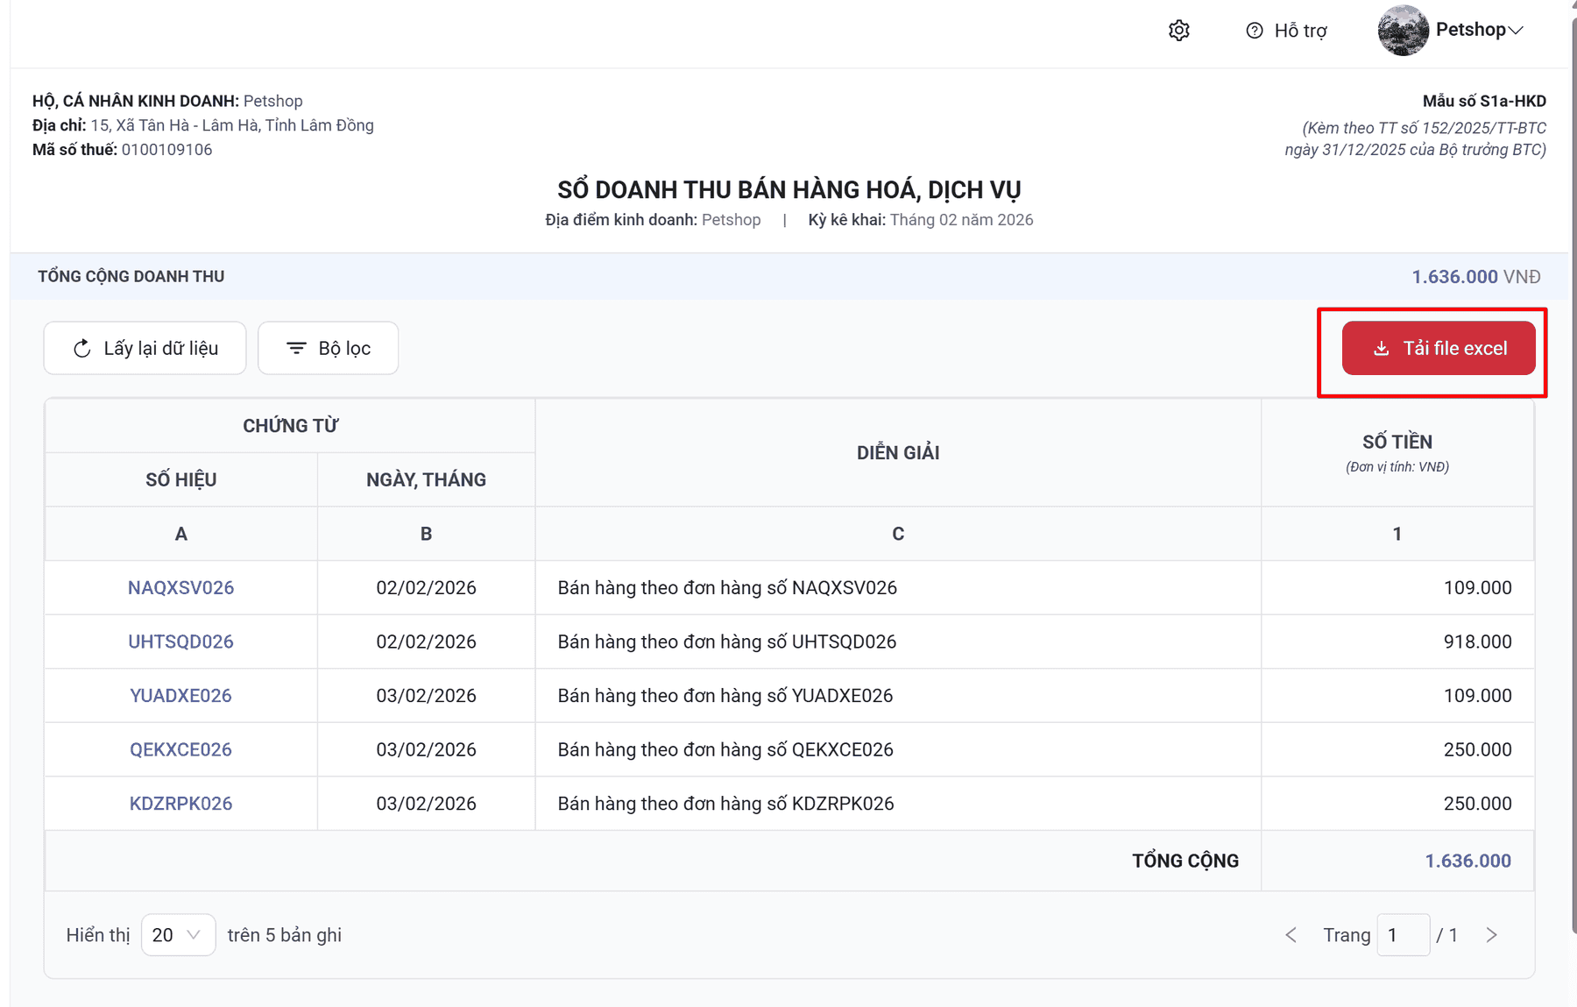Screen dimensions: 1577x1007
Task: Click the tax code 0100109106
Action: [x=166, y=150]
